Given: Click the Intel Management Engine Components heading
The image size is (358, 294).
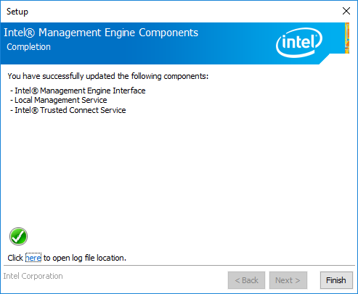Looking at the screenshot, I should pos(101,33).
